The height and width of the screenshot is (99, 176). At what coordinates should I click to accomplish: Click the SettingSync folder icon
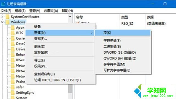(13, 93)
